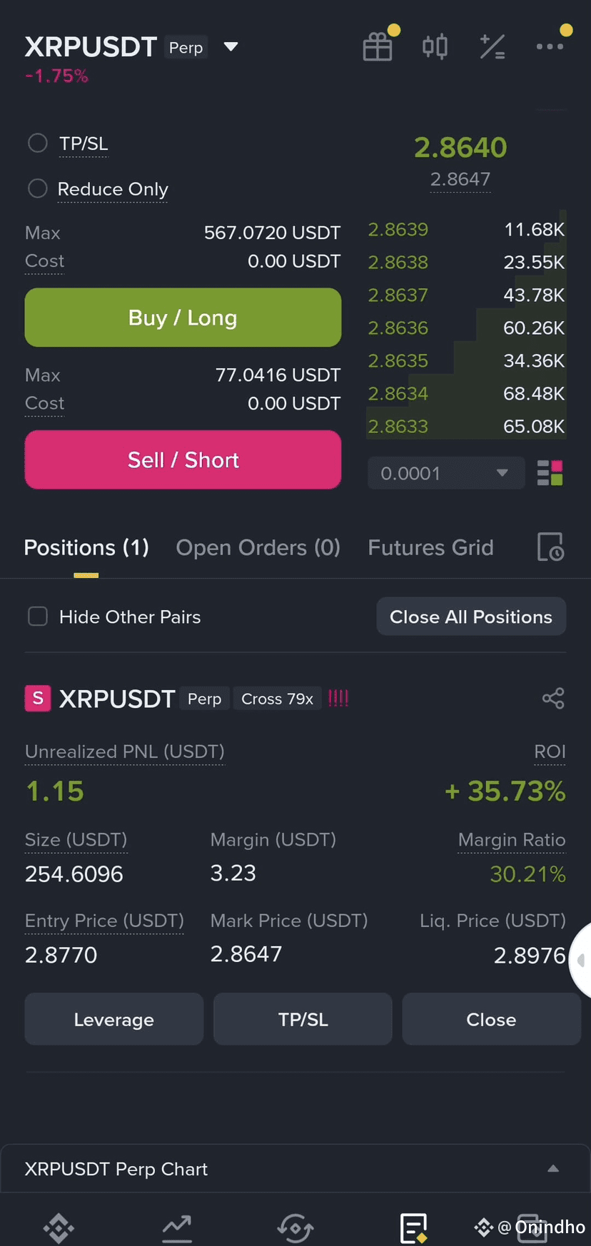Open the Markets icon in bottom navigation
Viewport: 591px width, 1246px height.
coord(176,1227)
